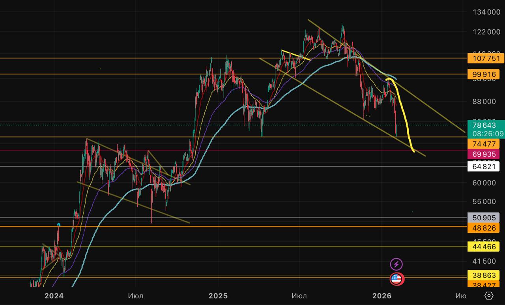
Task: Click the purple lightning bolt event icon
Action: pyautogui.click(x=396, y=264)
